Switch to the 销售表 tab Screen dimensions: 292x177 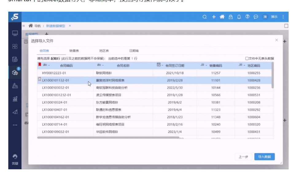pyautogui.click(x=74, y=51)
